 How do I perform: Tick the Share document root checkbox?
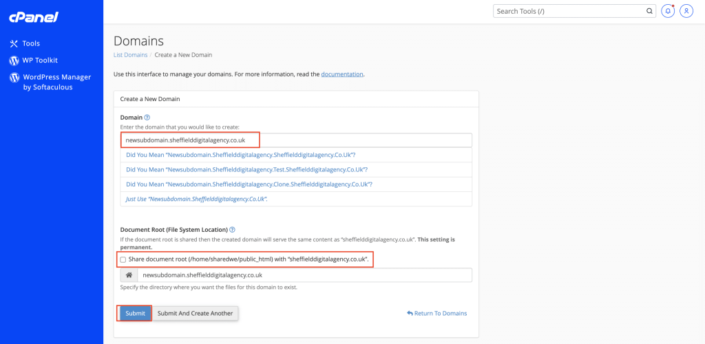tap(123, 259)
